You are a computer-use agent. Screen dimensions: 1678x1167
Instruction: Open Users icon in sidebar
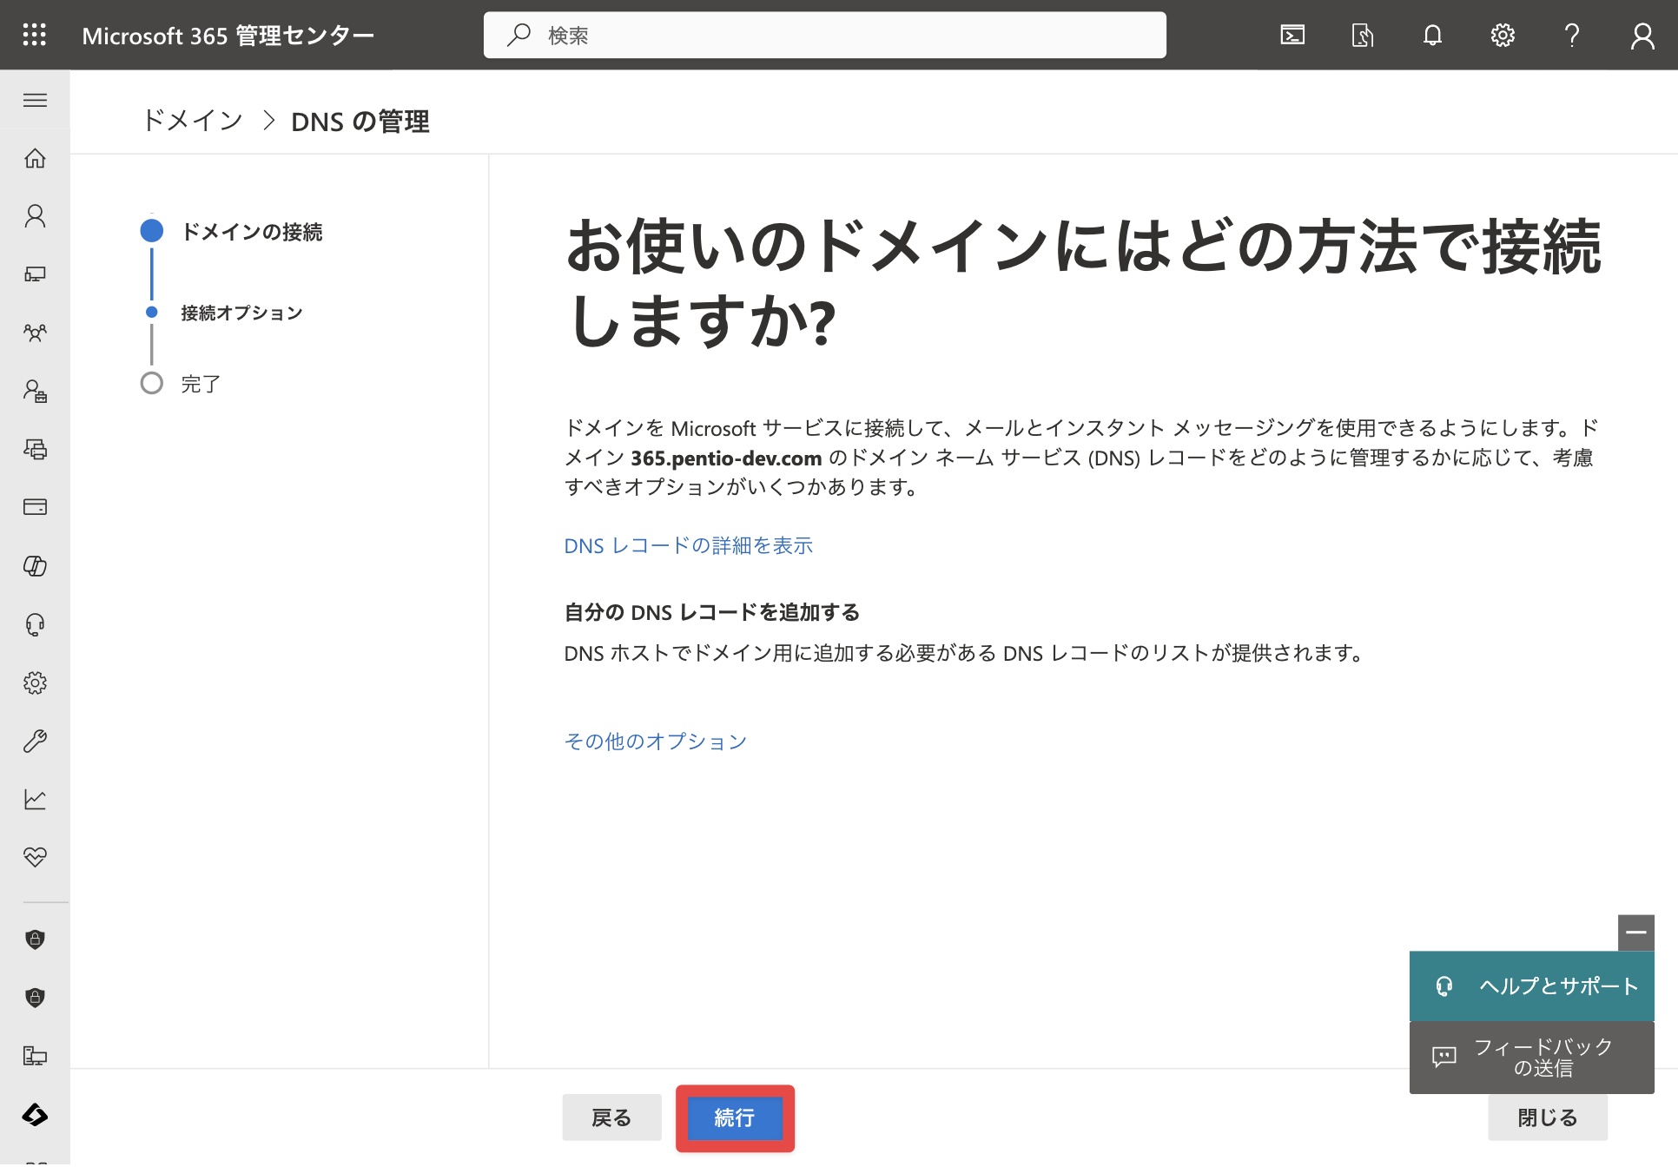pyautogui.click(x=35, y=216)
